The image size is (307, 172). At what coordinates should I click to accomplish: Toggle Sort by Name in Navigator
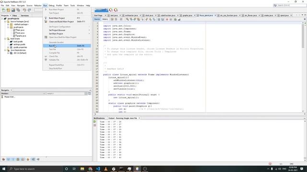[x=33, y=159]
